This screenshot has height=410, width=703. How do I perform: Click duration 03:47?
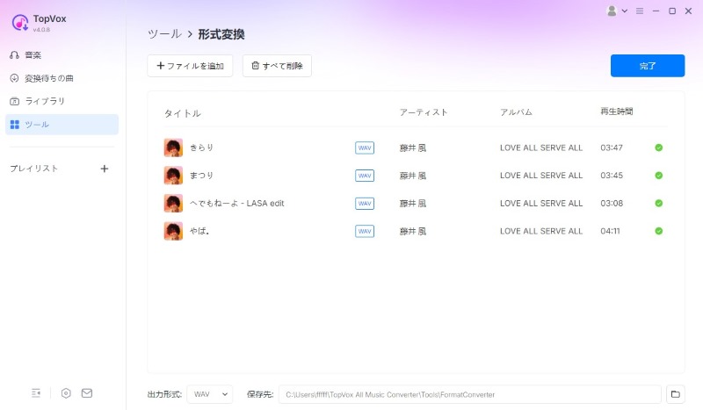(x=612, y=147)
